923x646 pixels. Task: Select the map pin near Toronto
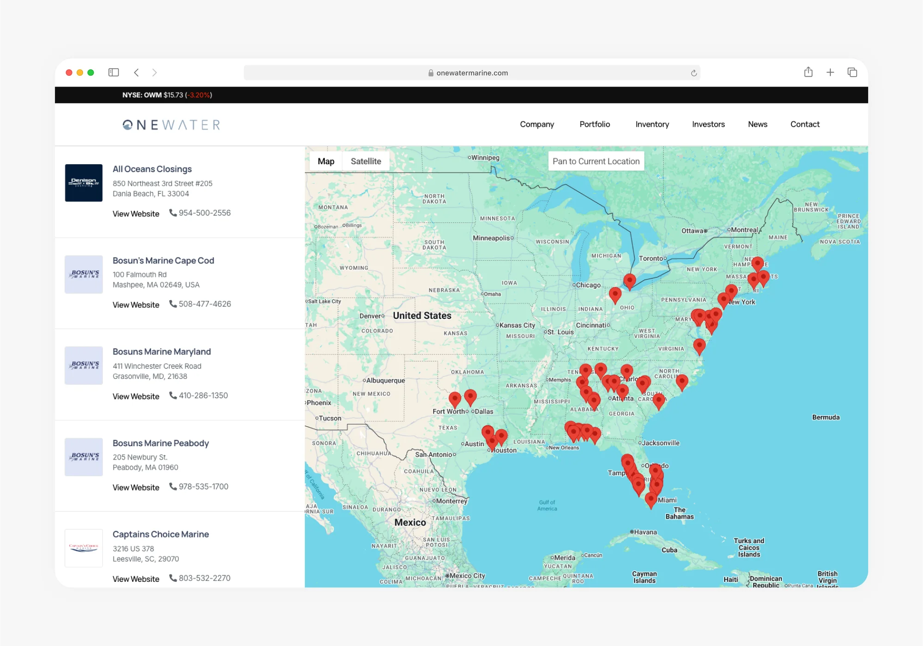pos(630,281)
